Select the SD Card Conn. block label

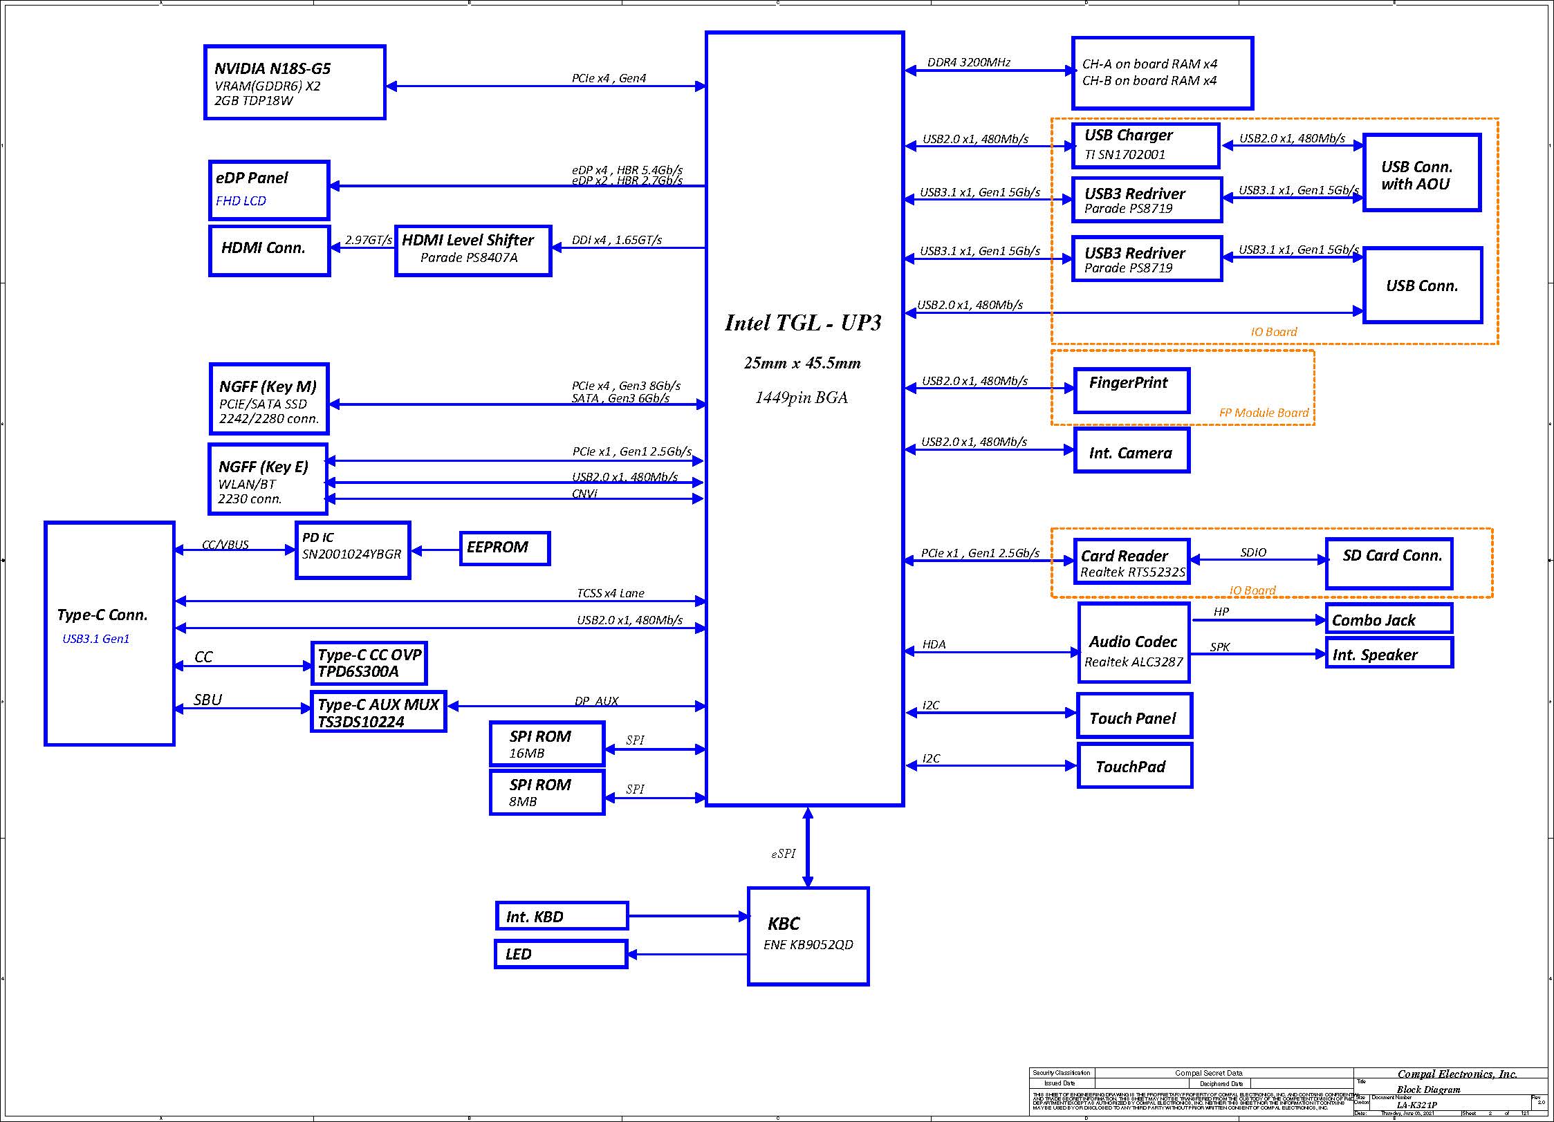(1392, 556)
